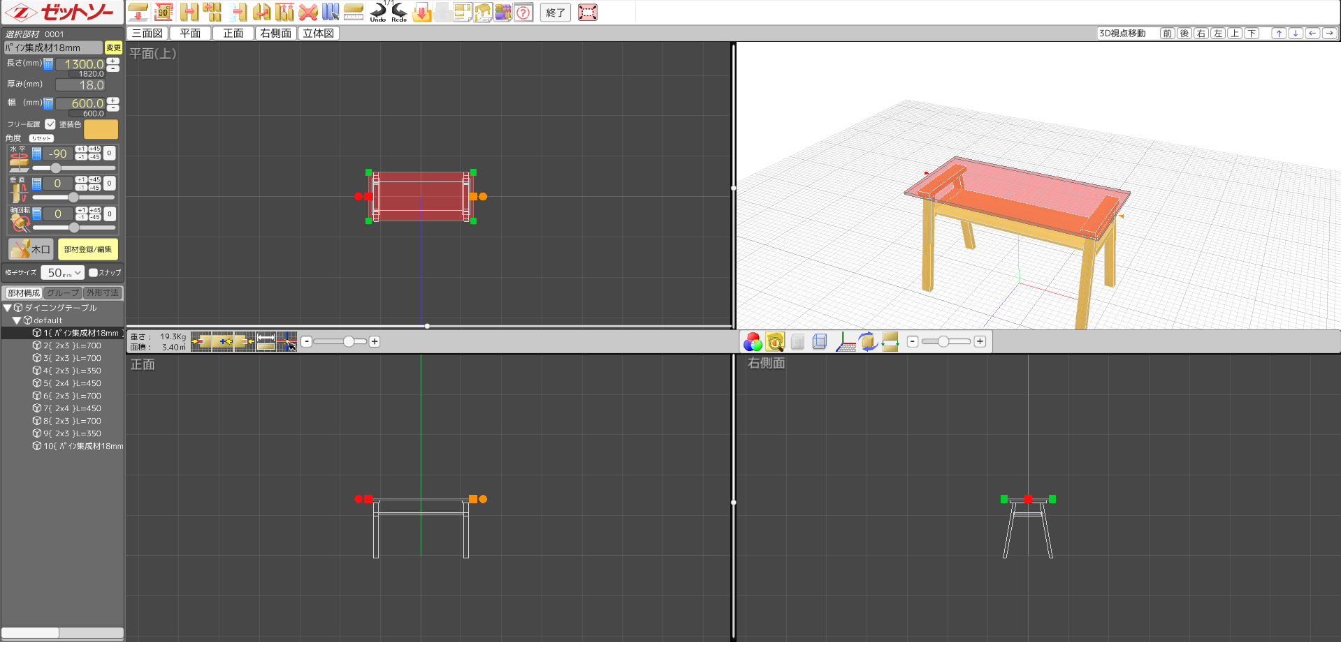Click the 終了 button
Viewport: 1341px width, 647px height.
coord(556,13)
